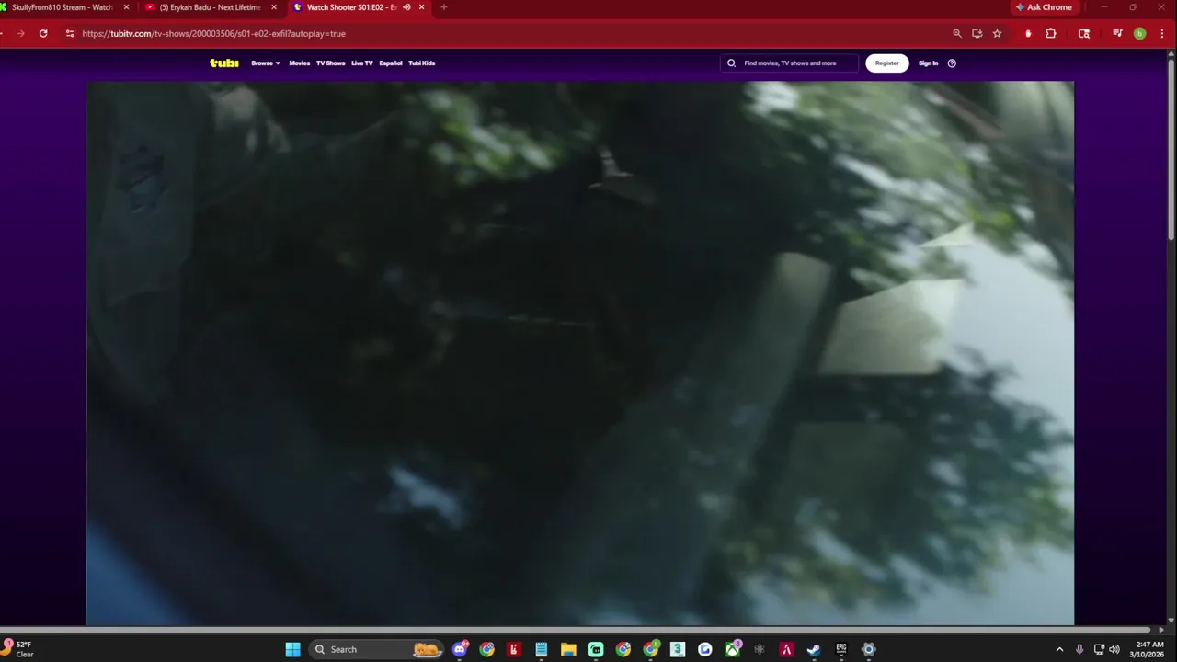
Task: Click the video player area
Action: click(x=580, y=353)
